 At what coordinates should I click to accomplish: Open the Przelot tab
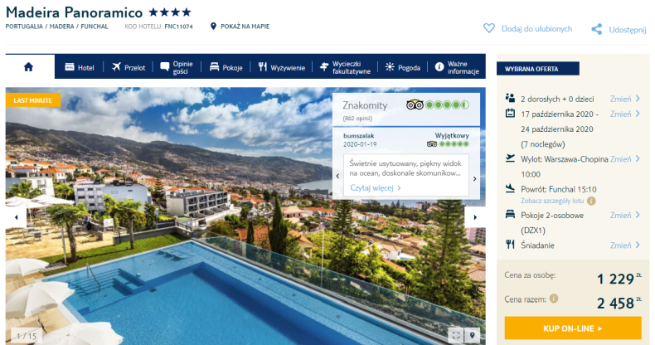129,67
